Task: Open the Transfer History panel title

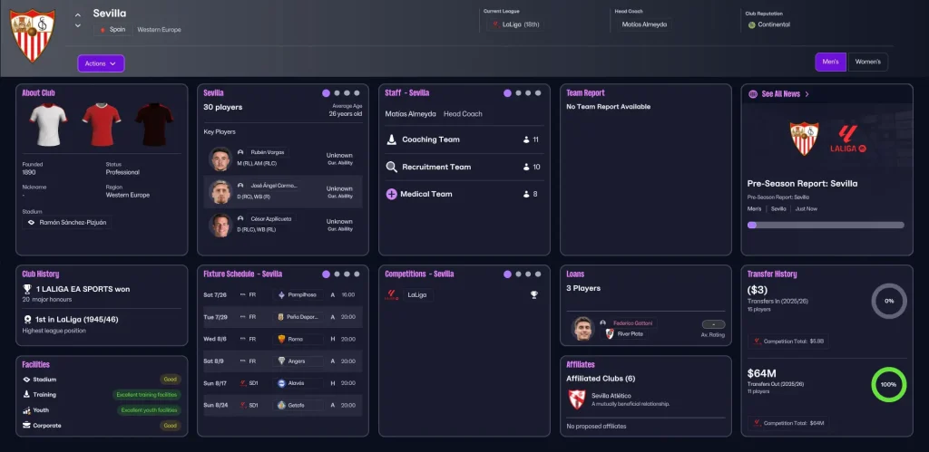Action: point(772,274)
